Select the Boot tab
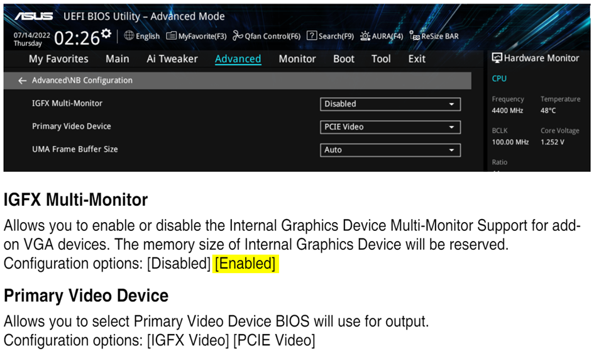Viewport: 594px width, 353px height. [x=344, y=59]
